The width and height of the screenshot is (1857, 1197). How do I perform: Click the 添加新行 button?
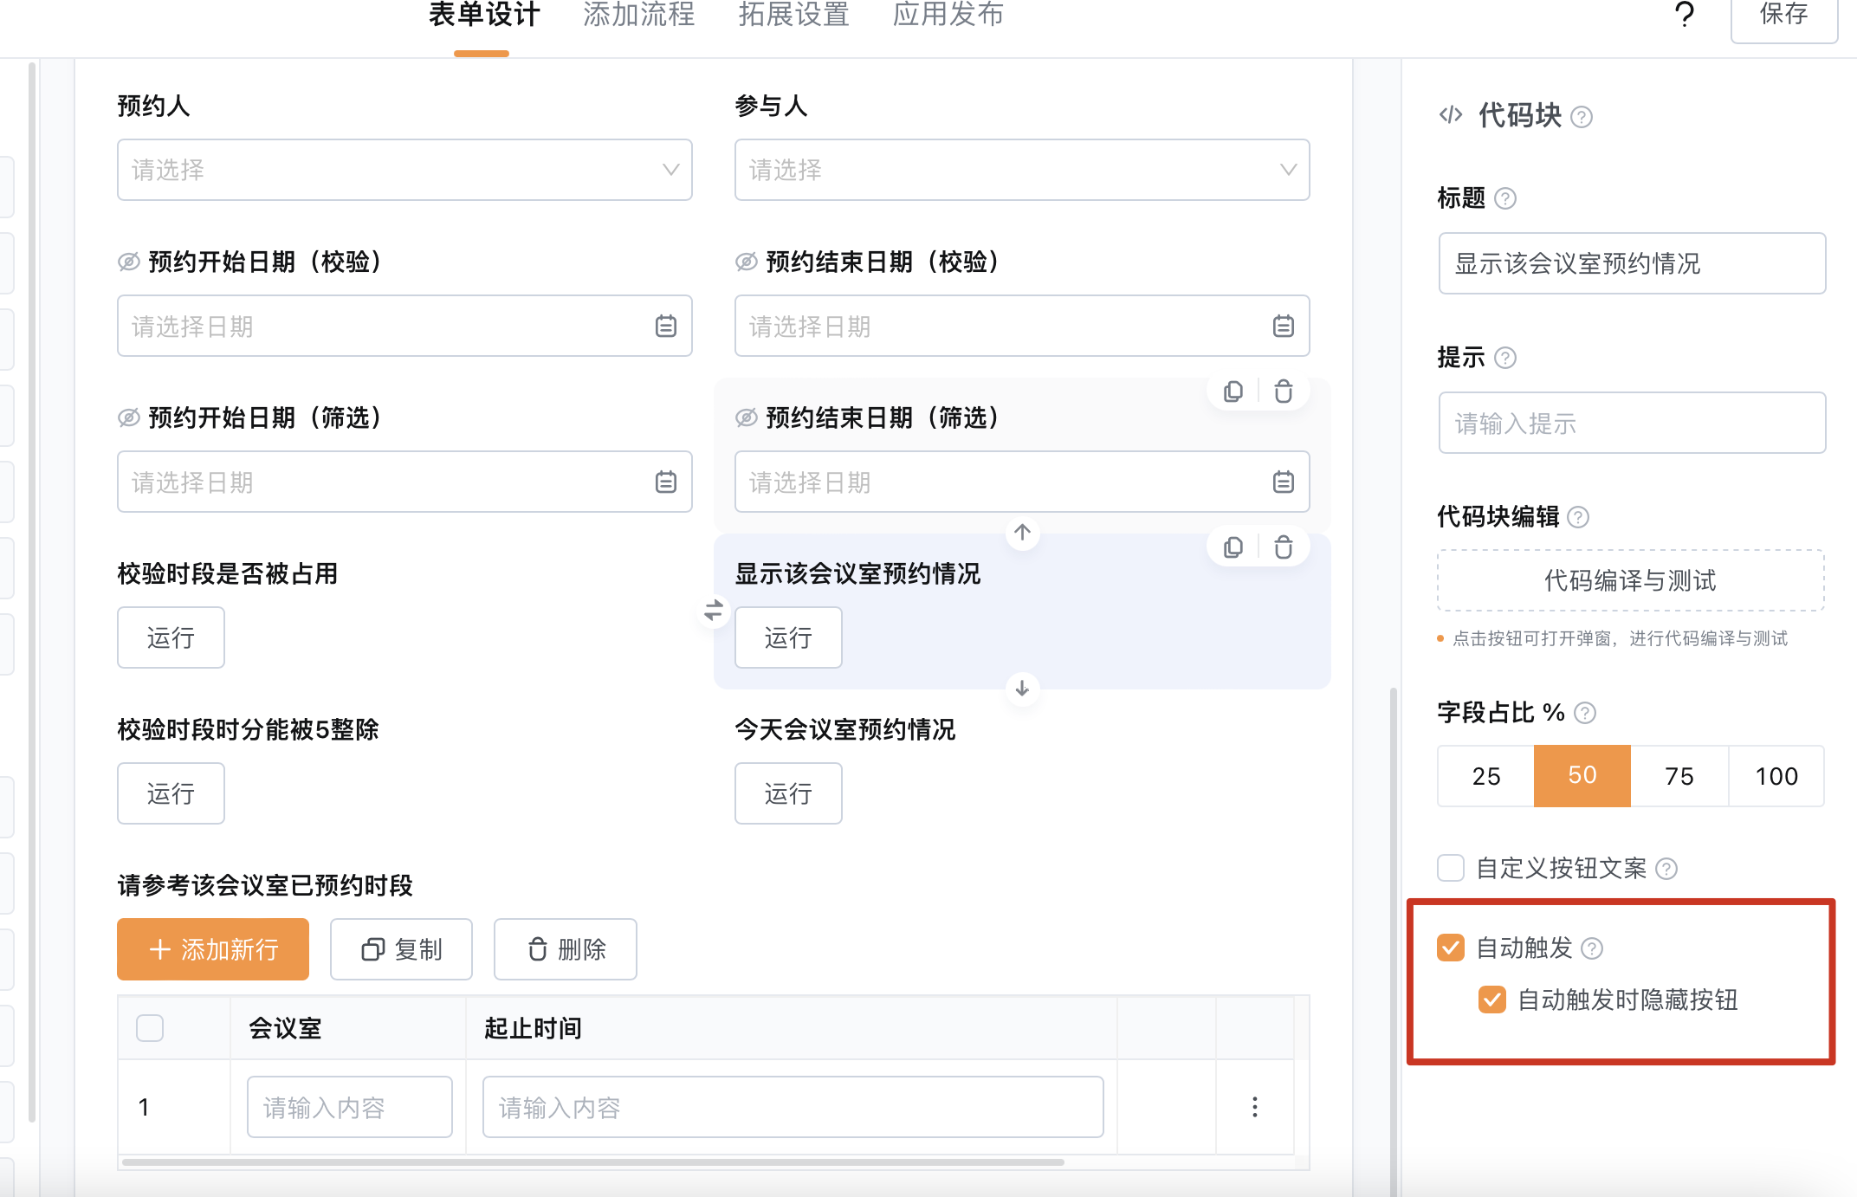(213, 949)
